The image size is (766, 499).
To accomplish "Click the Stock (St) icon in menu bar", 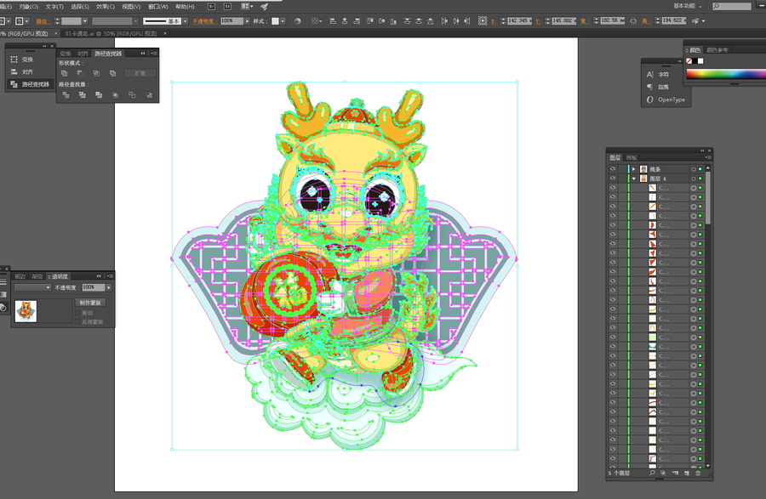I will tap(227, 6).
